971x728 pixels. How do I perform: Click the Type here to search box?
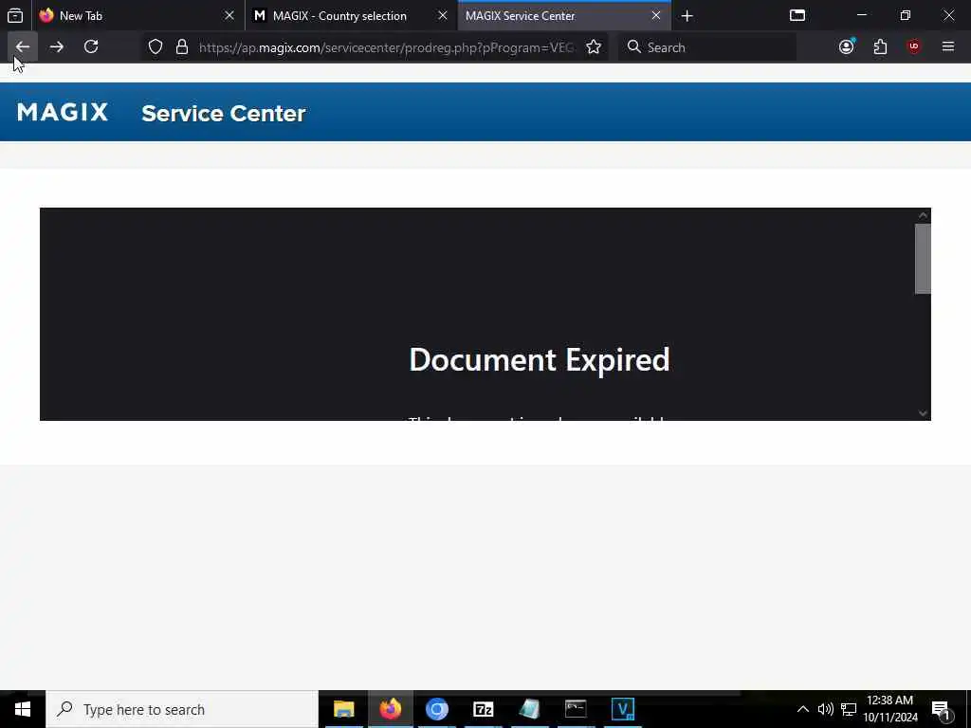[x=182, y=709]
